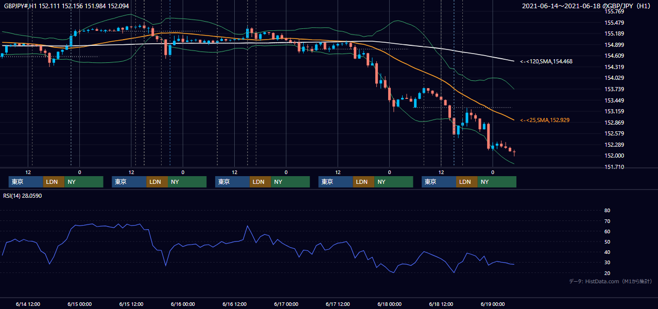Select the <-<120,SMA,154.468 moving average label
The width and height of the screenshot is (658, 309).
[546, 61]
